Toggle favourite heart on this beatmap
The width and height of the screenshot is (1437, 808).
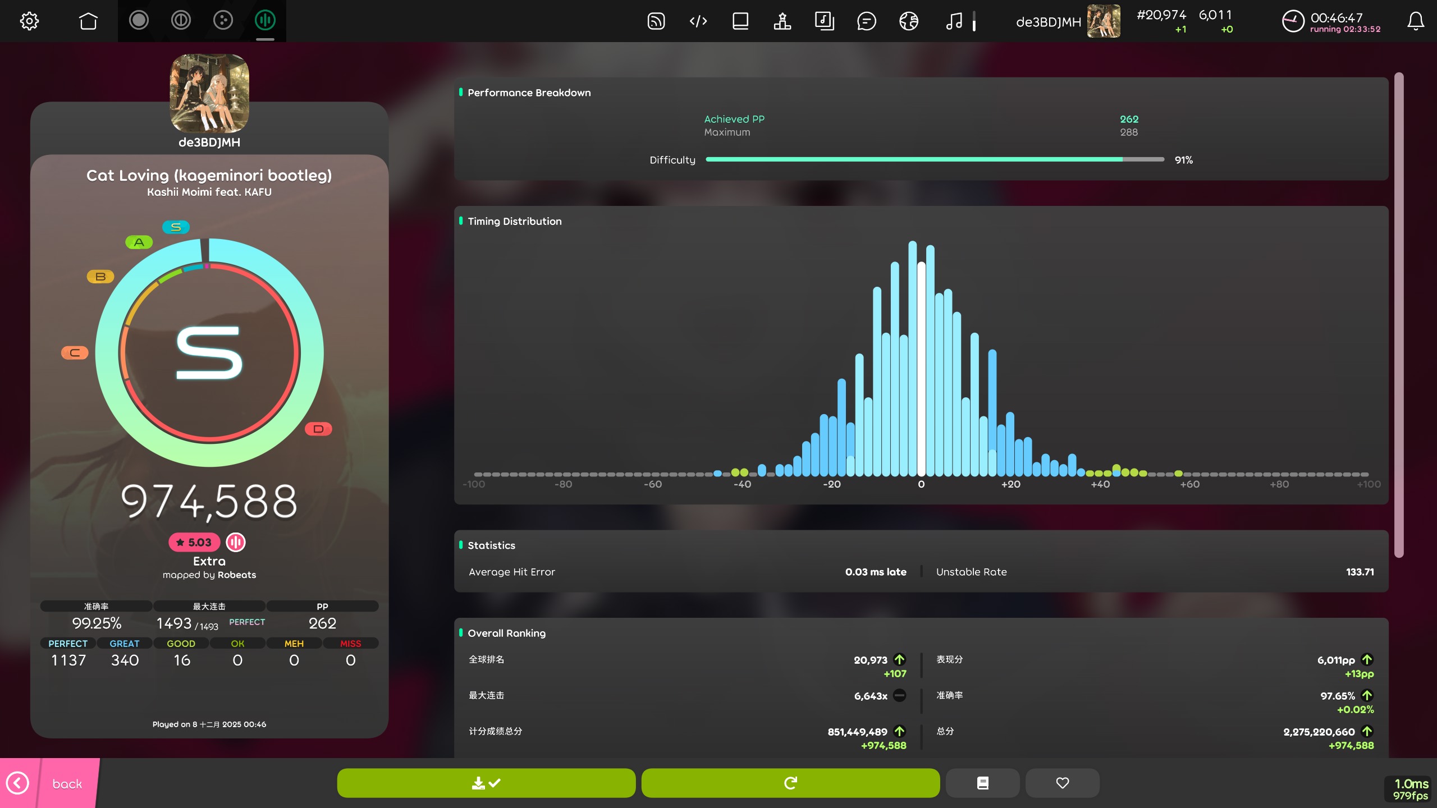pos(1062,783)
